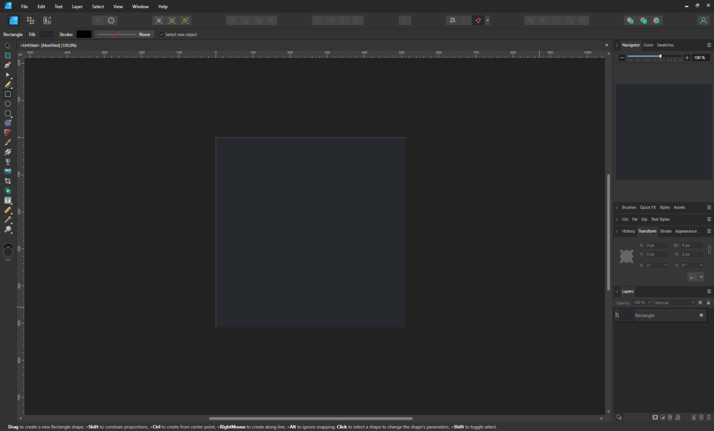Choose the Ellipse tool
Screen dimensions: 714x431
tap(8, 104)
